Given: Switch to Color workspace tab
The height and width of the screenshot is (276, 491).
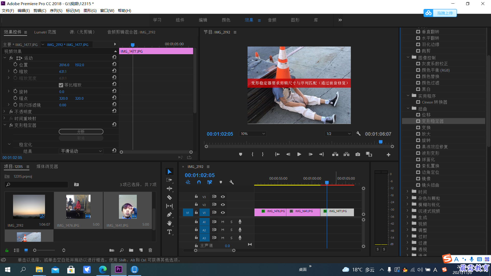Looking at the screenshot, I should point(226,20).
